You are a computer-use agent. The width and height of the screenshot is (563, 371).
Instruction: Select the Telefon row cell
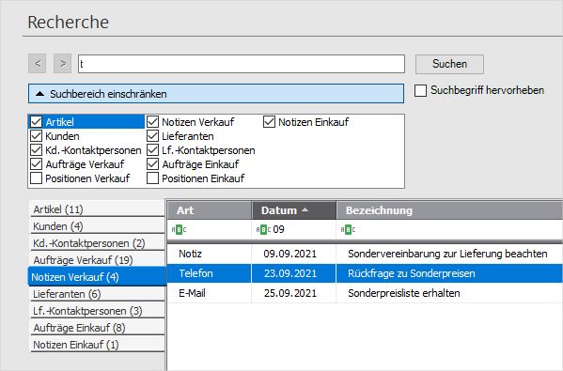(x=210, y=273)
